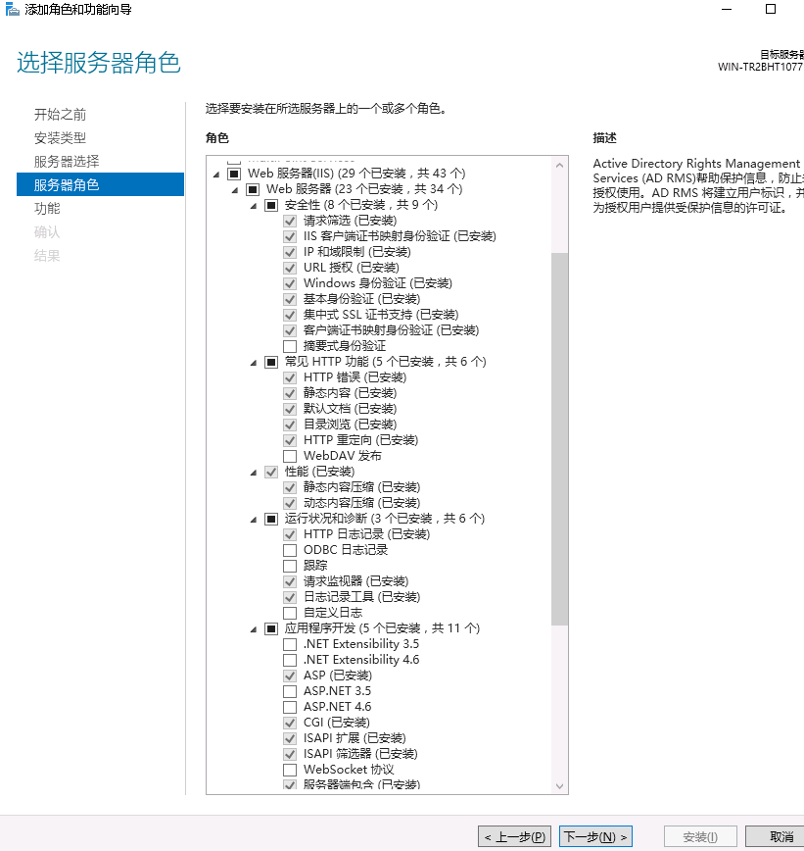This screenshot has height=851, width=804.
Task: Select the HTTP 错误 row
Action: click(355, 377)
